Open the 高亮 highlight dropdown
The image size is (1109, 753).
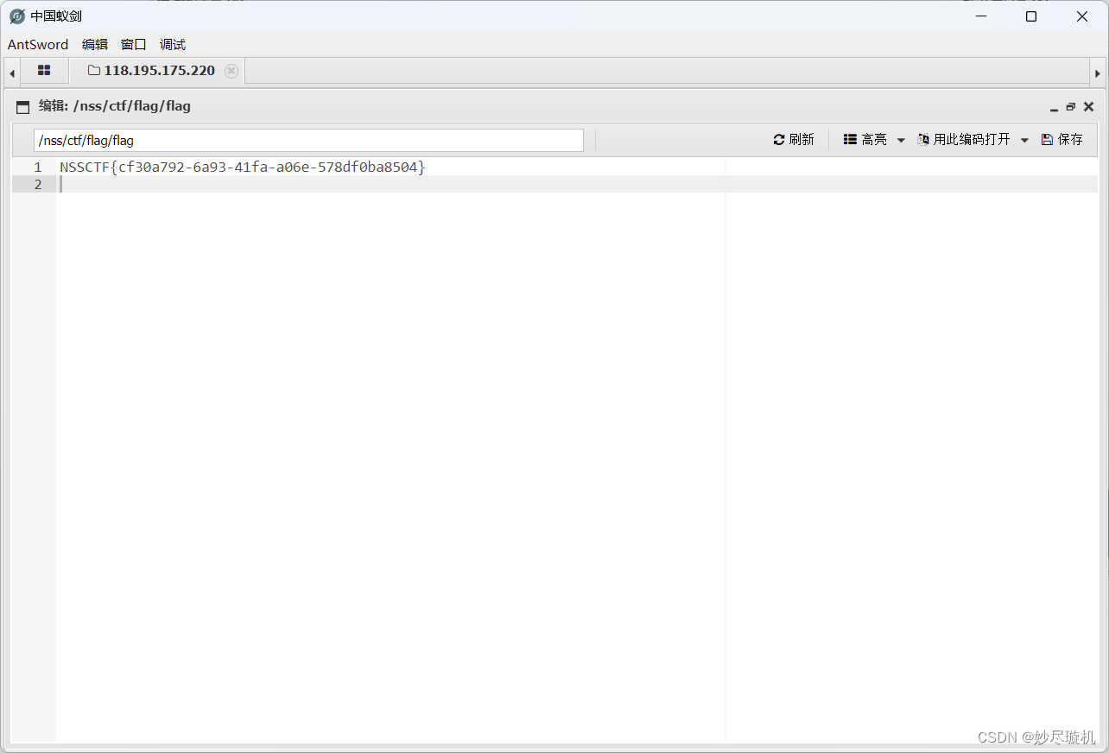[873, 139]
